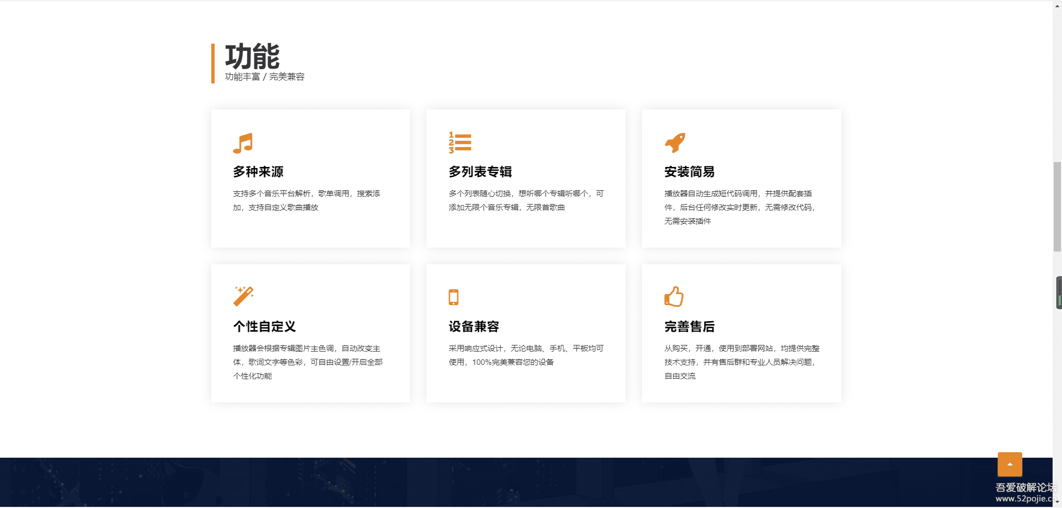
Task: Click the 功能丰富 / 完美兼容 subtitle
Action: coord(264,77)
